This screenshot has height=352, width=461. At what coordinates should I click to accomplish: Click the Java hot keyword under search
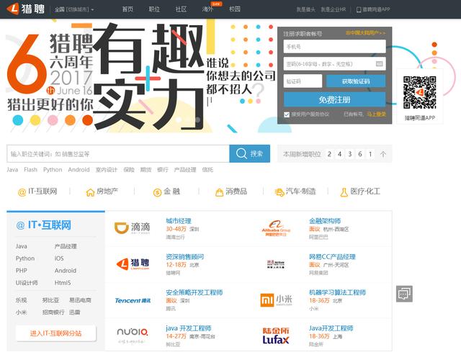tap(12, 170)
